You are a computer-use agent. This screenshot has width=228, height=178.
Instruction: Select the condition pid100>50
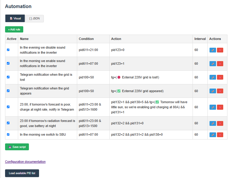[86, 91]
